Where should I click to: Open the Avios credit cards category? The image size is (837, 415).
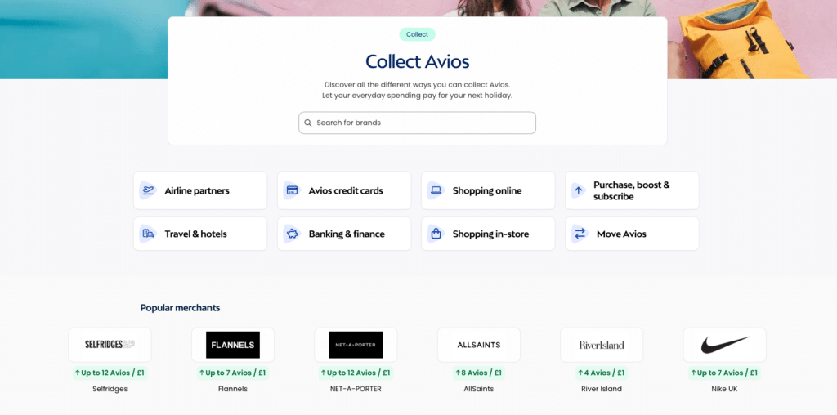(344, 190)
